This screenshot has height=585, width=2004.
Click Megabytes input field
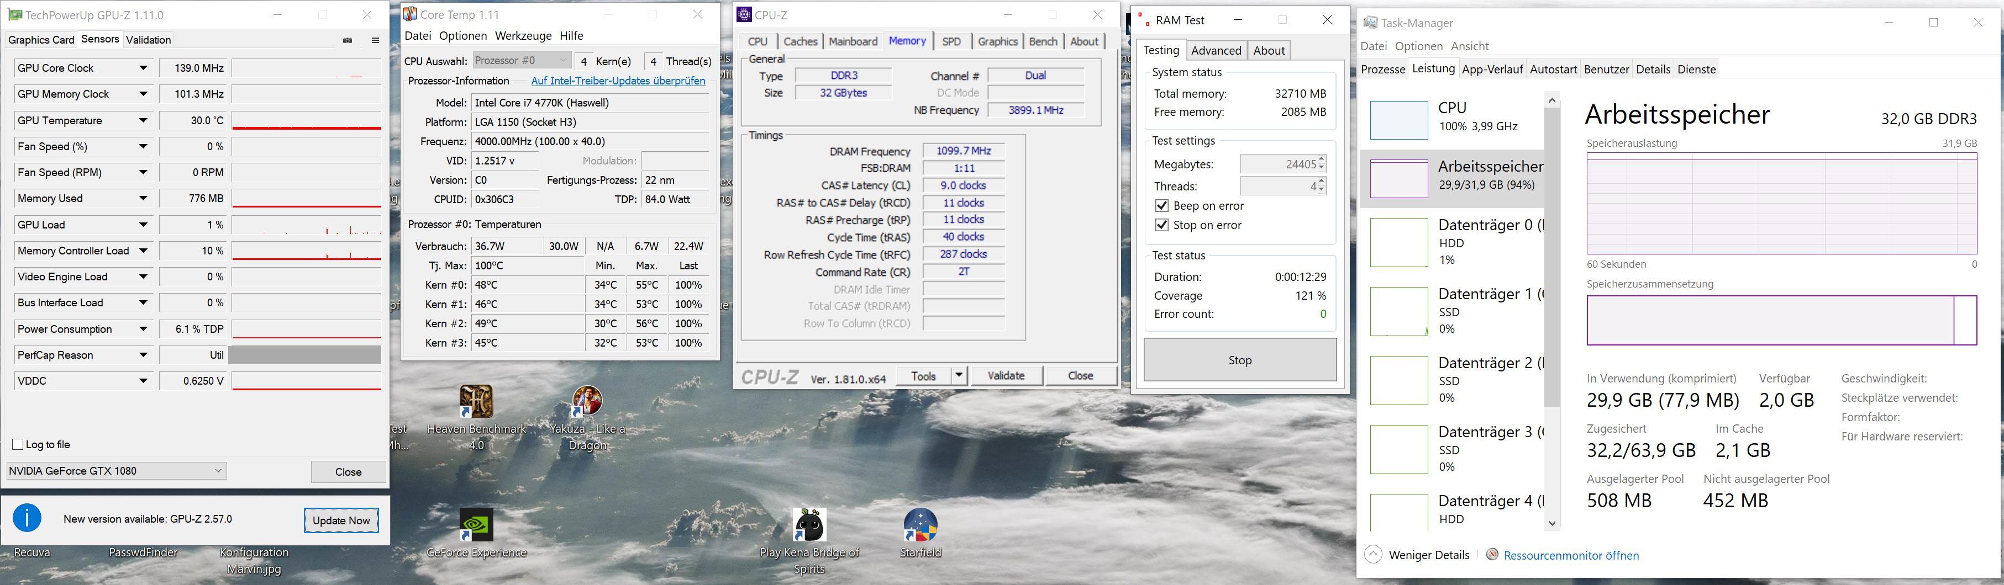coord(1279,164)
